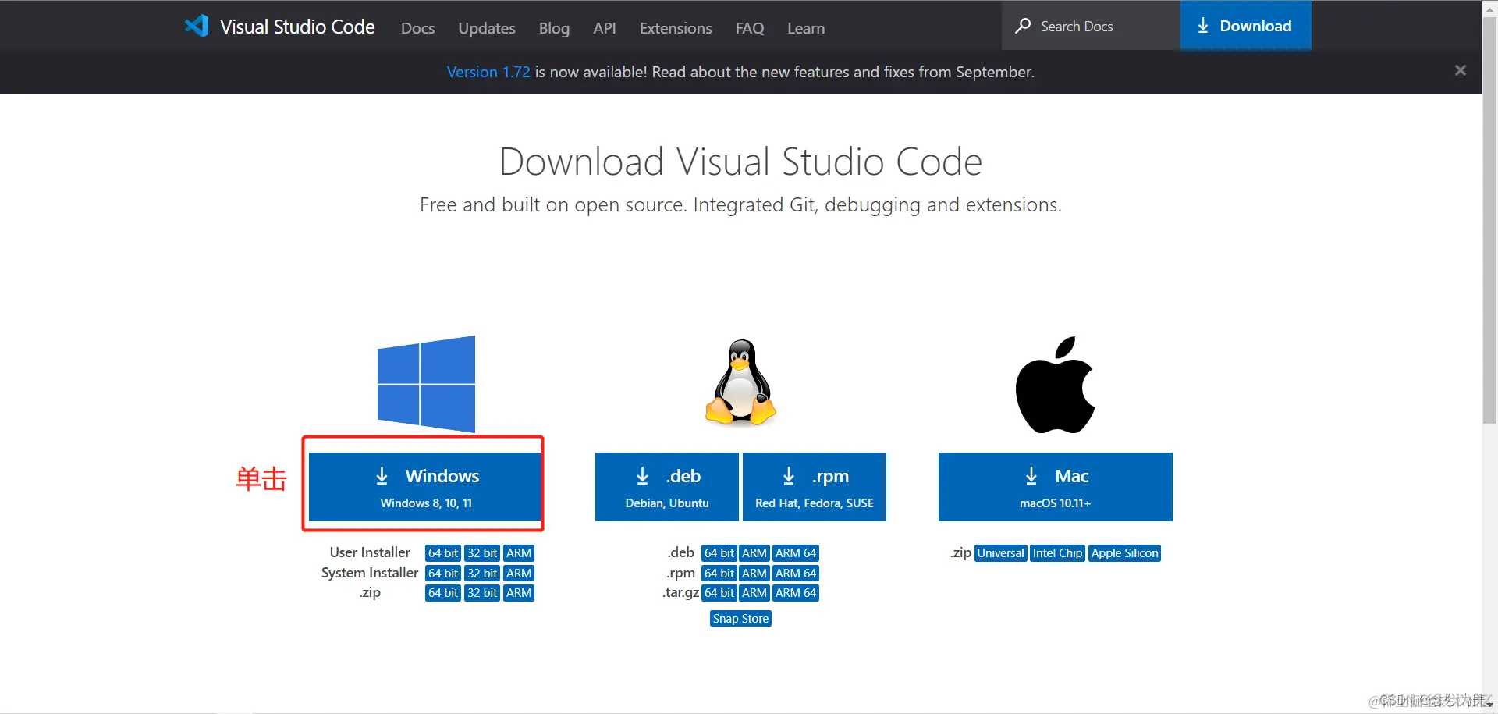
Task: Select User Installer 64 bit
Action: tap(443, 553)
